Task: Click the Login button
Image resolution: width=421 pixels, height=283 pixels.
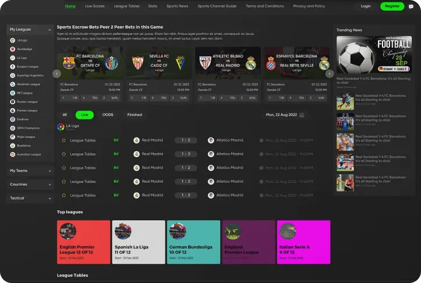Action: (366, 6)
